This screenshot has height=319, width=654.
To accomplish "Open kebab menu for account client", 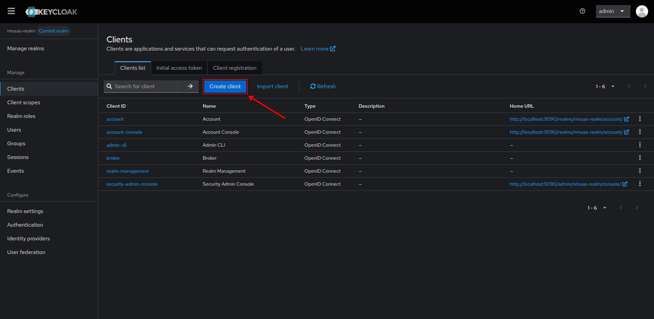I will [x=640, y=119].
